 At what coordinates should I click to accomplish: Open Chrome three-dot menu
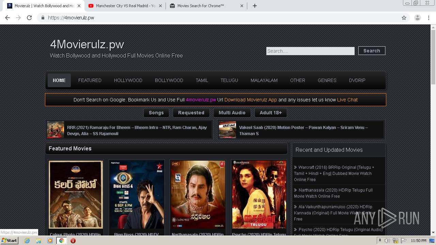tap(429, 18)
